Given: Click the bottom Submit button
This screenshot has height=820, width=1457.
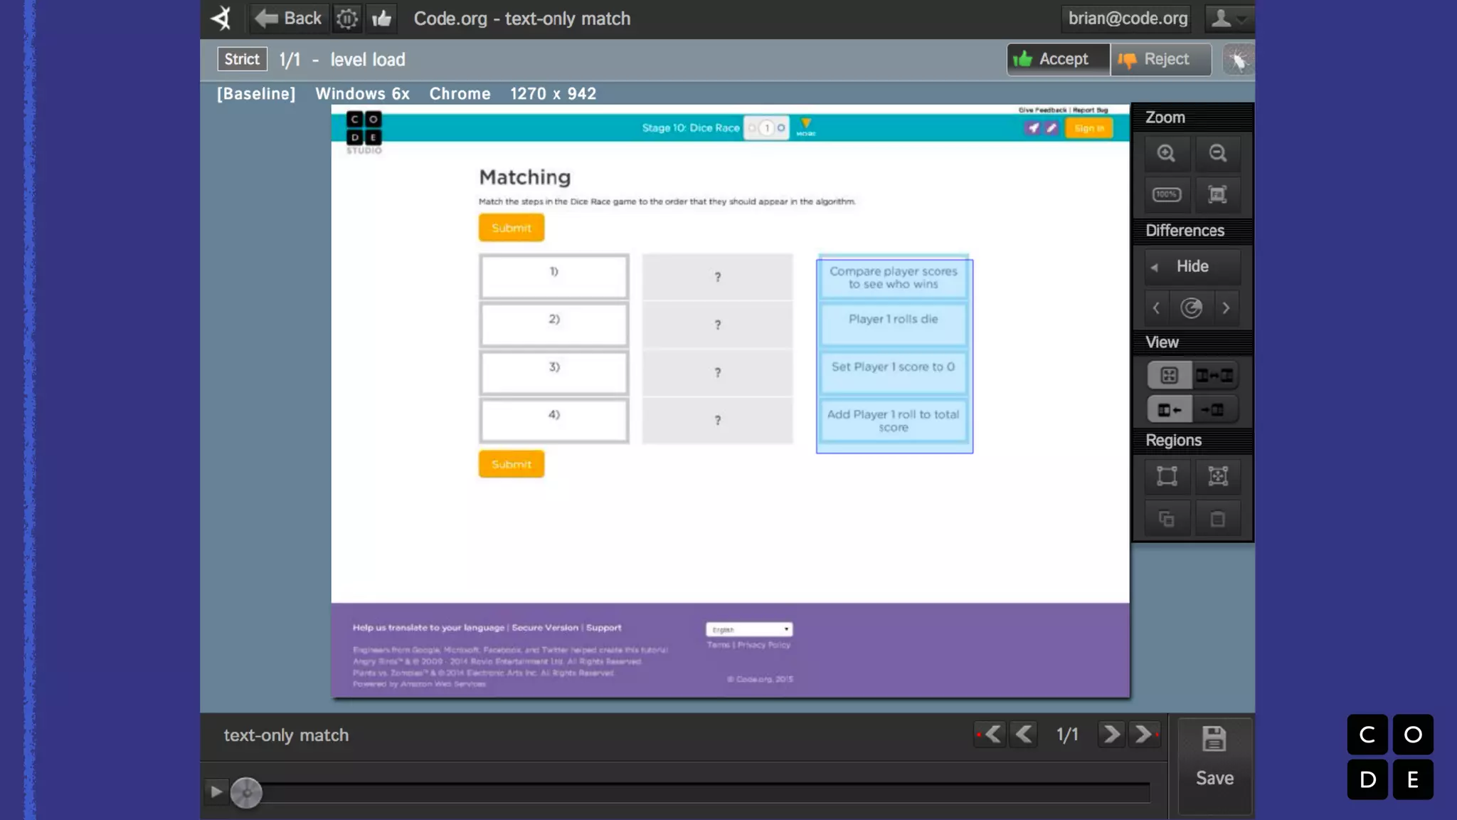Looking at the screenshot, I should coord(512,464).
